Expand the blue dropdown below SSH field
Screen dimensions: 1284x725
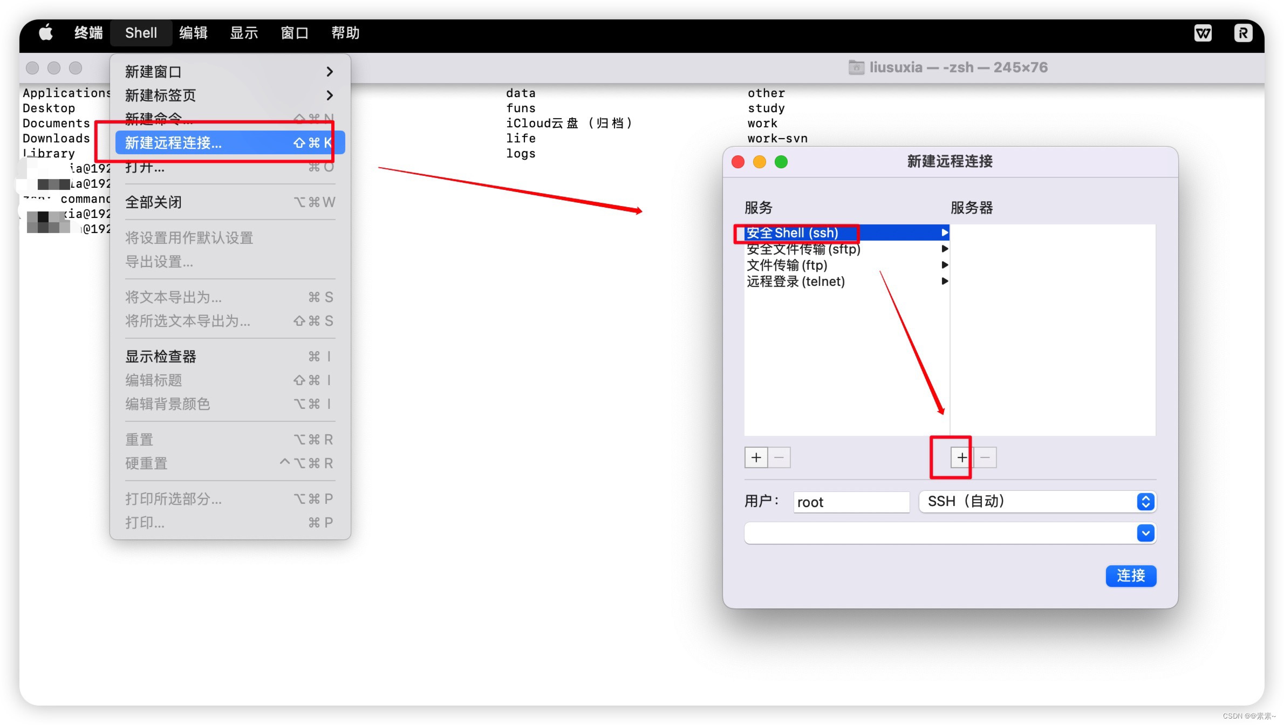[x=1146, y=533]
